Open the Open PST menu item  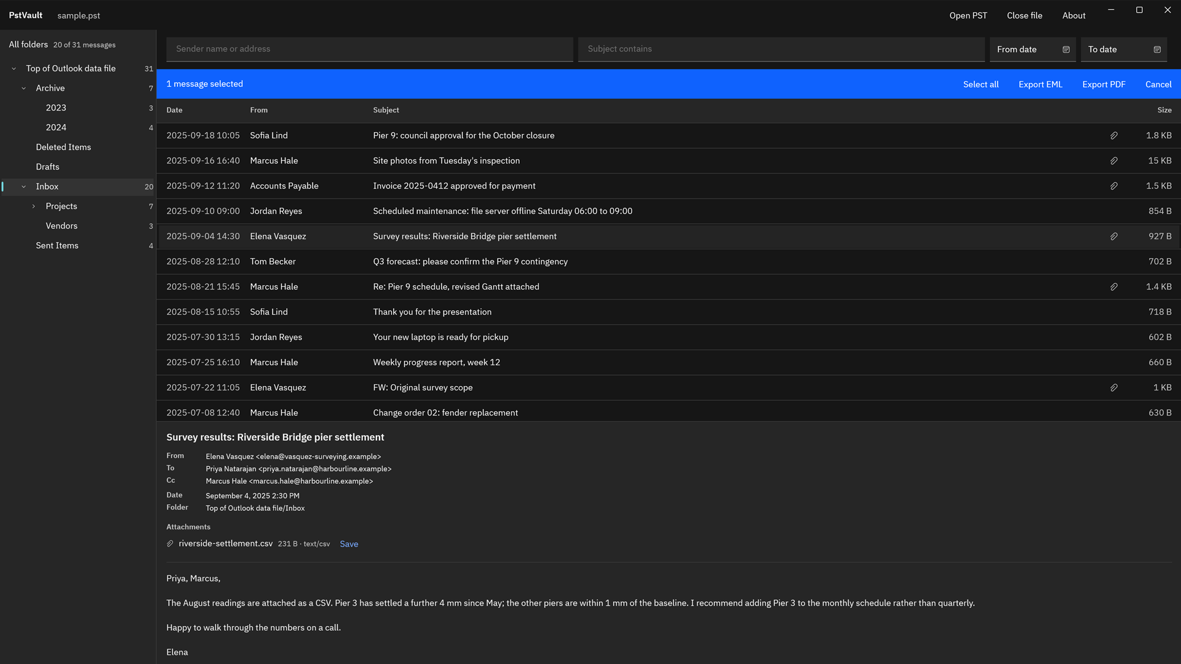click(x=968, y=15)
